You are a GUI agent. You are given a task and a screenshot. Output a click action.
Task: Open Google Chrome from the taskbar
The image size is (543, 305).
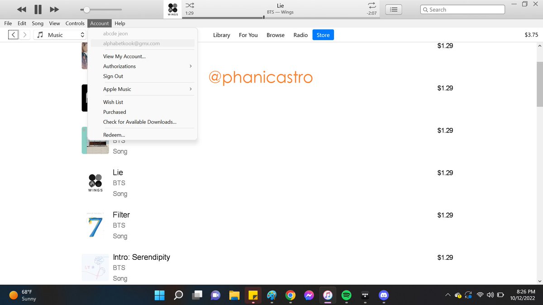[x=291, y=295]
